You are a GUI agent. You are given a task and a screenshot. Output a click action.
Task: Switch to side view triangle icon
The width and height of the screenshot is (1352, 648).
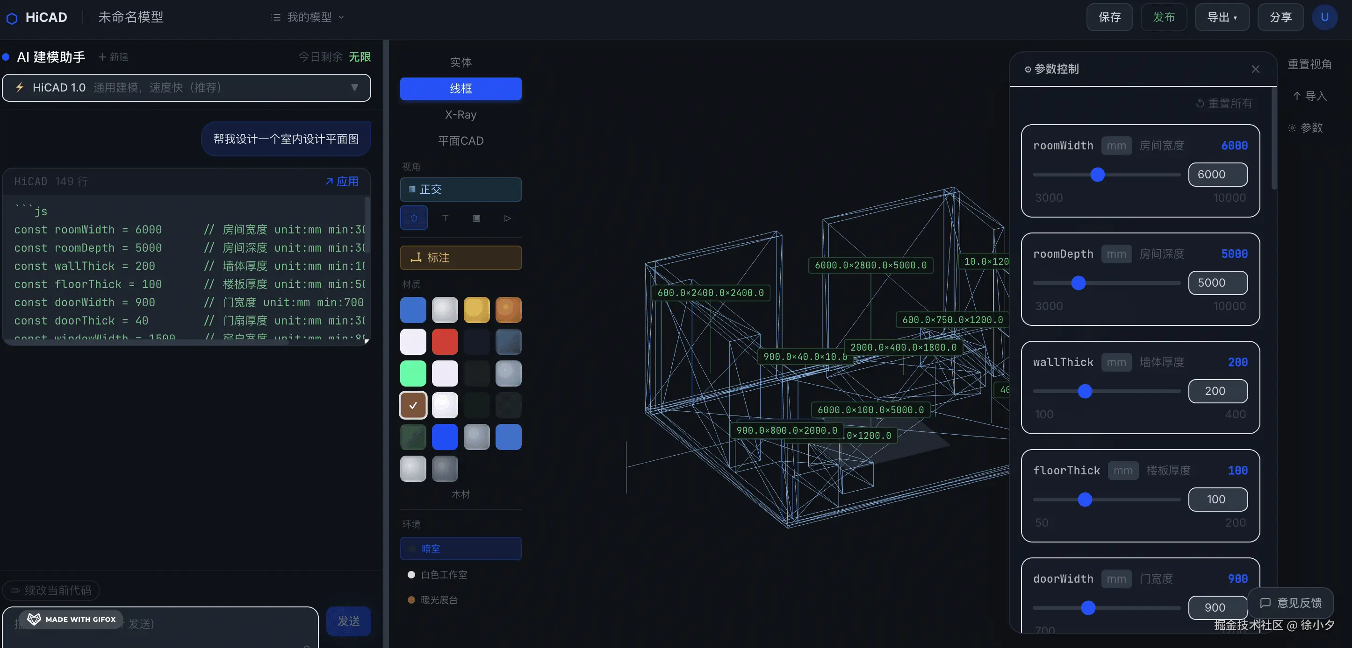click(508, 218)
